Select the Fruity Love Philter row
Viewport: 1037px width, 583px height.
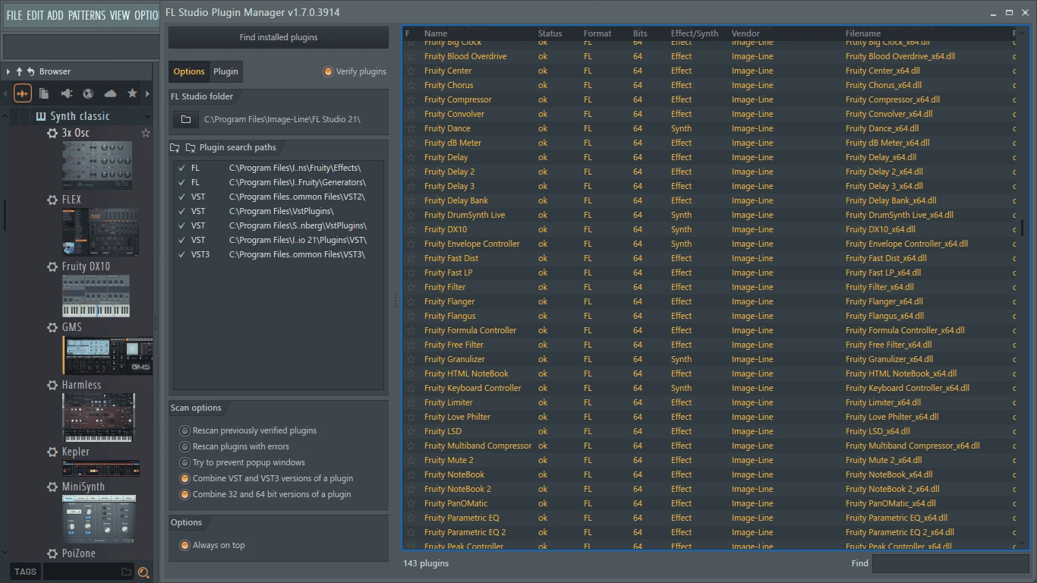(710, 417)
